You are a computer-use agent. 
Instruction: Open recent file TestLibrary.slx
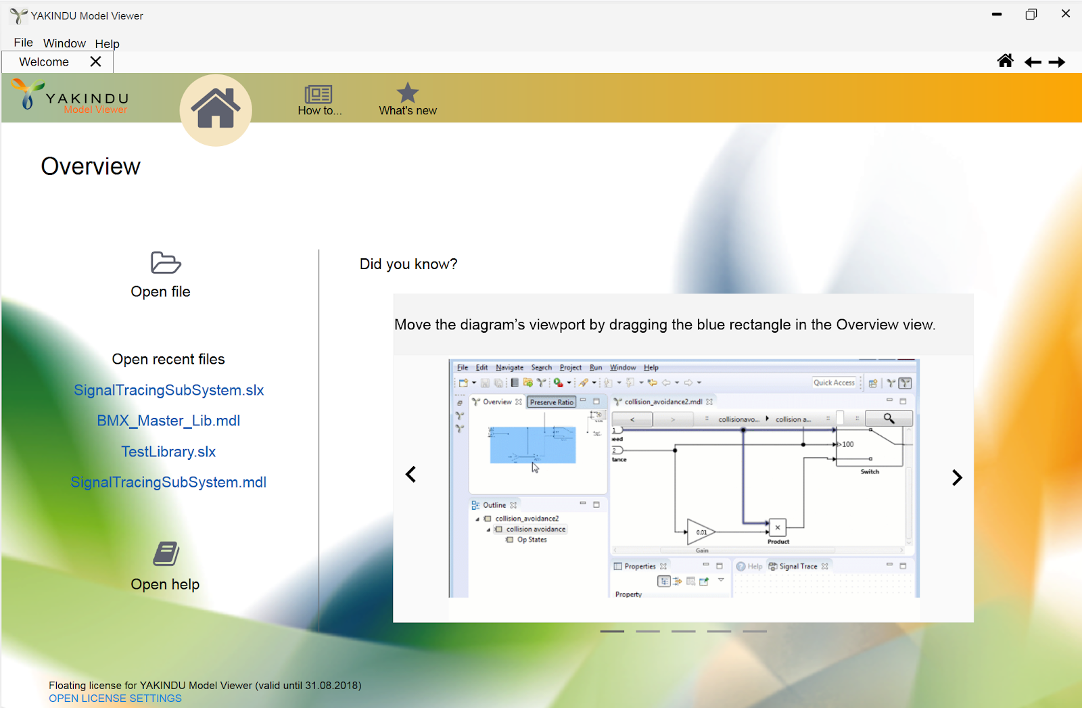pos(168,452)
